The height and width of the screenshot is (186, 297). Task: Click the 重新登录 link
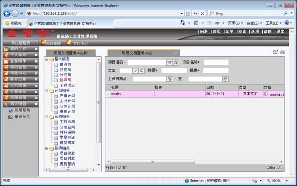[x=23, y=117]
